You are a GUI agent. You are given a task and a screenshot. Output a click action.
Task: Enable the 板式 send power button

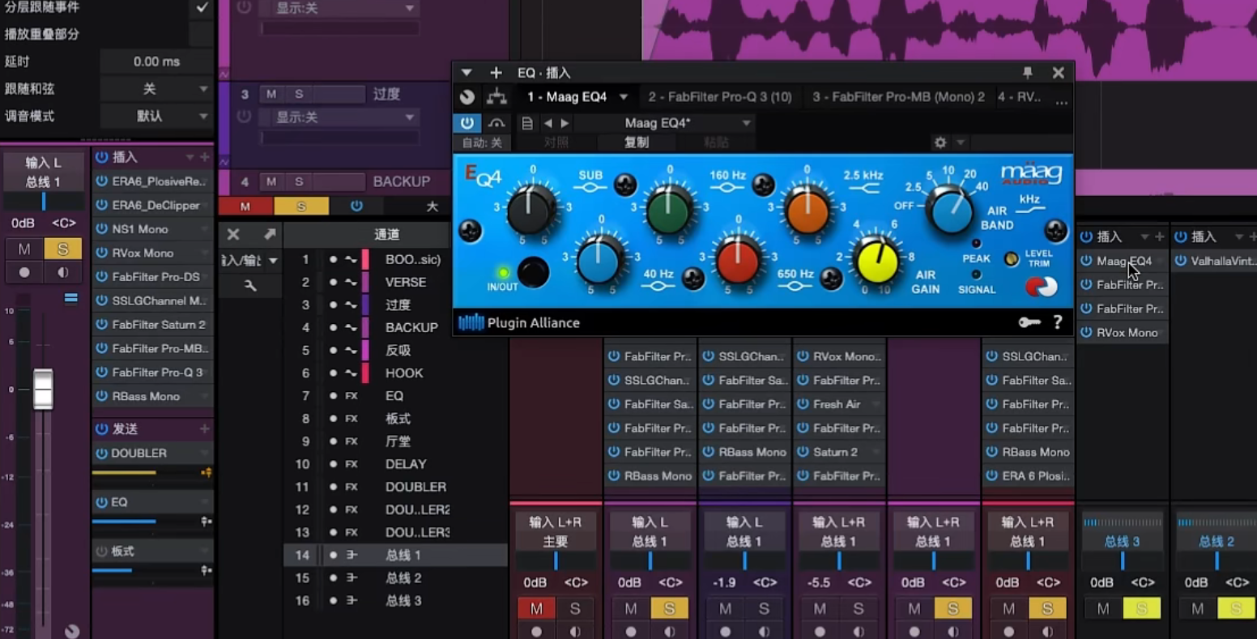[x=102, y=552]
